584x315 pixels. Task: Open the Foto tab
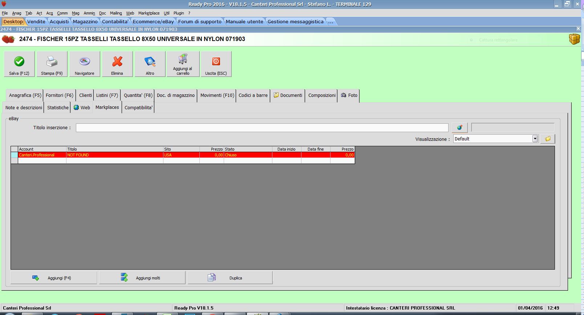[349, 95]
